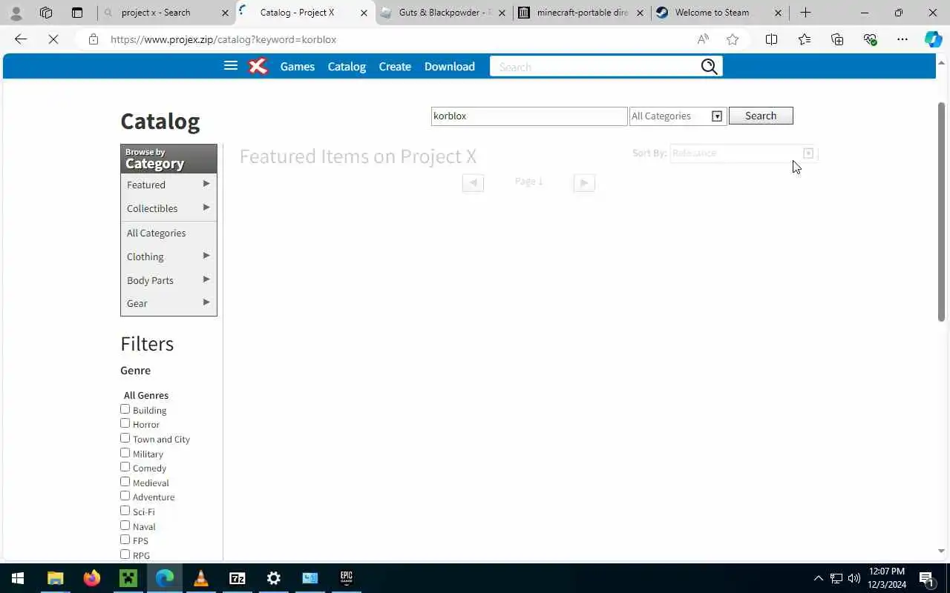Screen dimensions: 950x593
Task: Click the magnifier search icon in header
Action: point(709,67)
